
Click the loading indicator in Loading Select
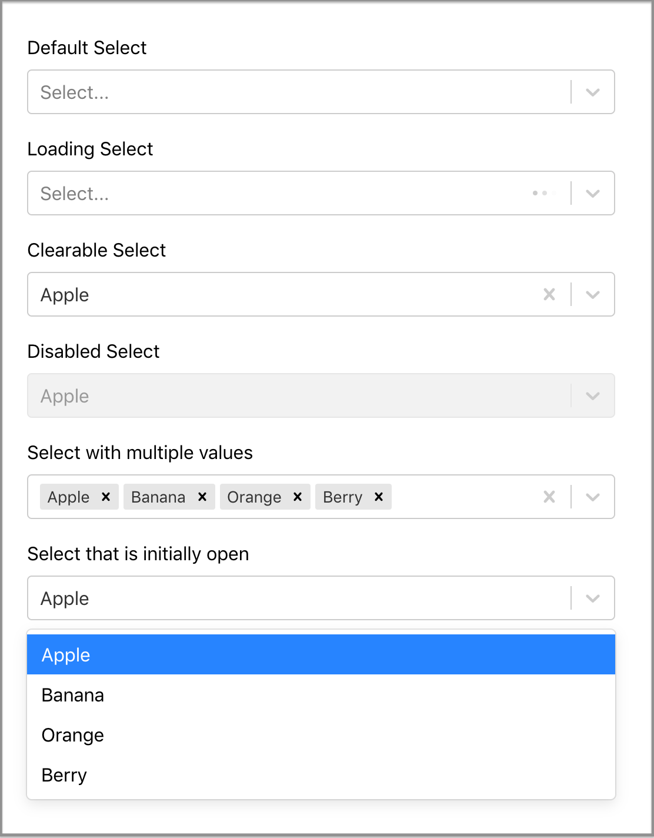[x=541, y=193]
